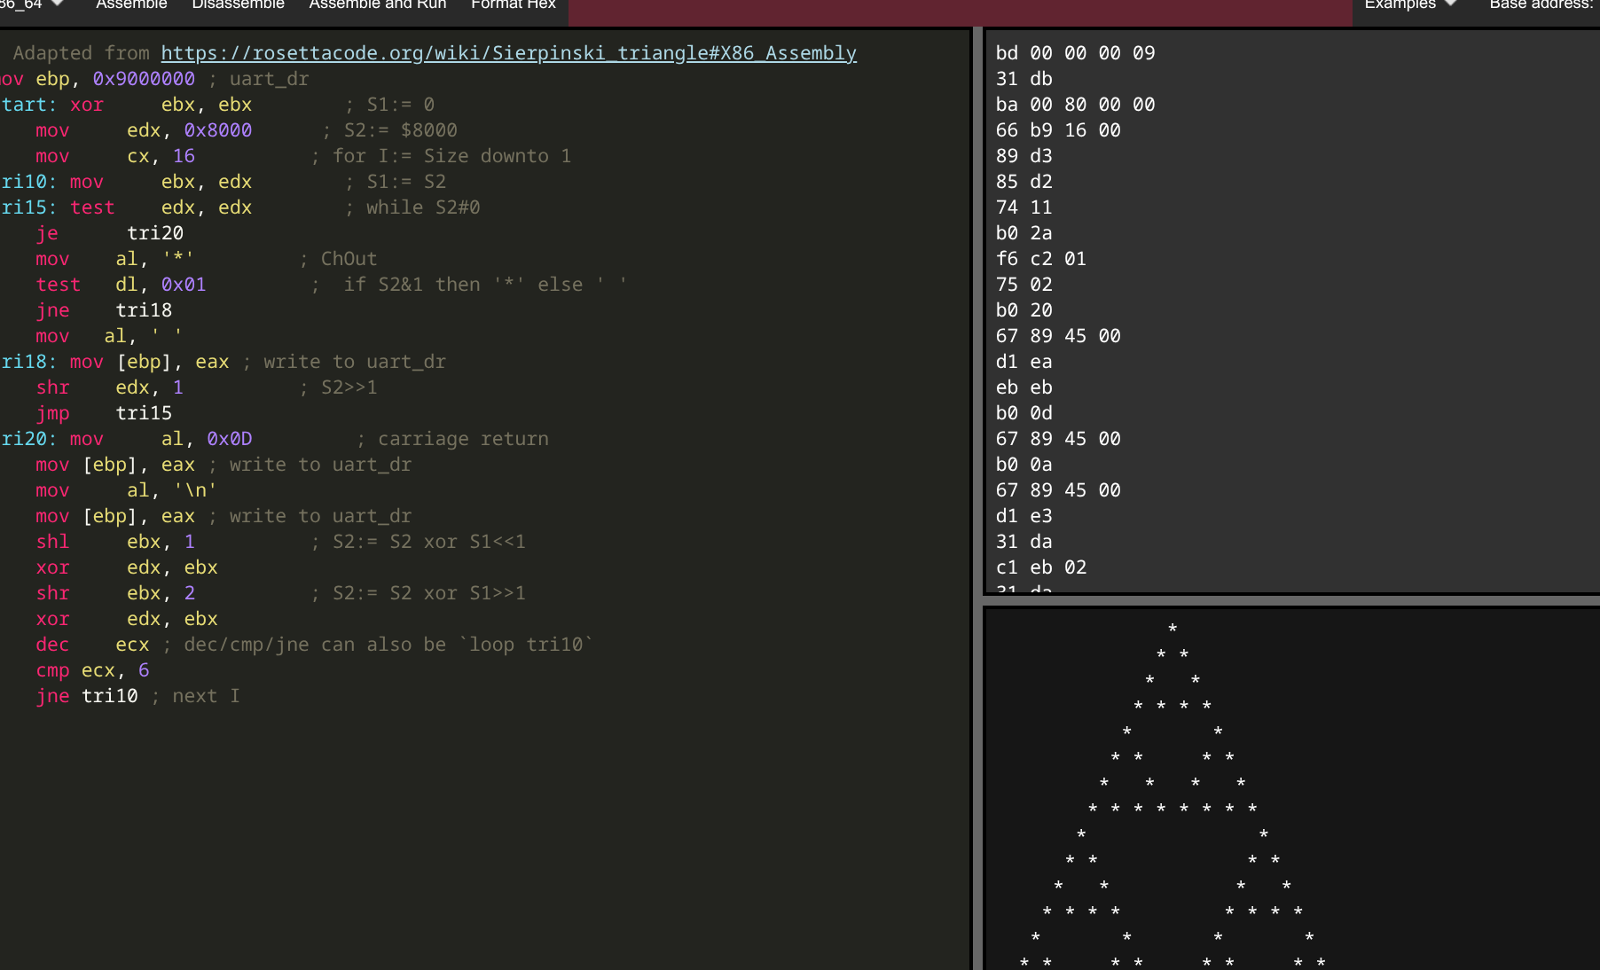
Task: Open the x86_64 architecture selector
Action: pos(27,5)
